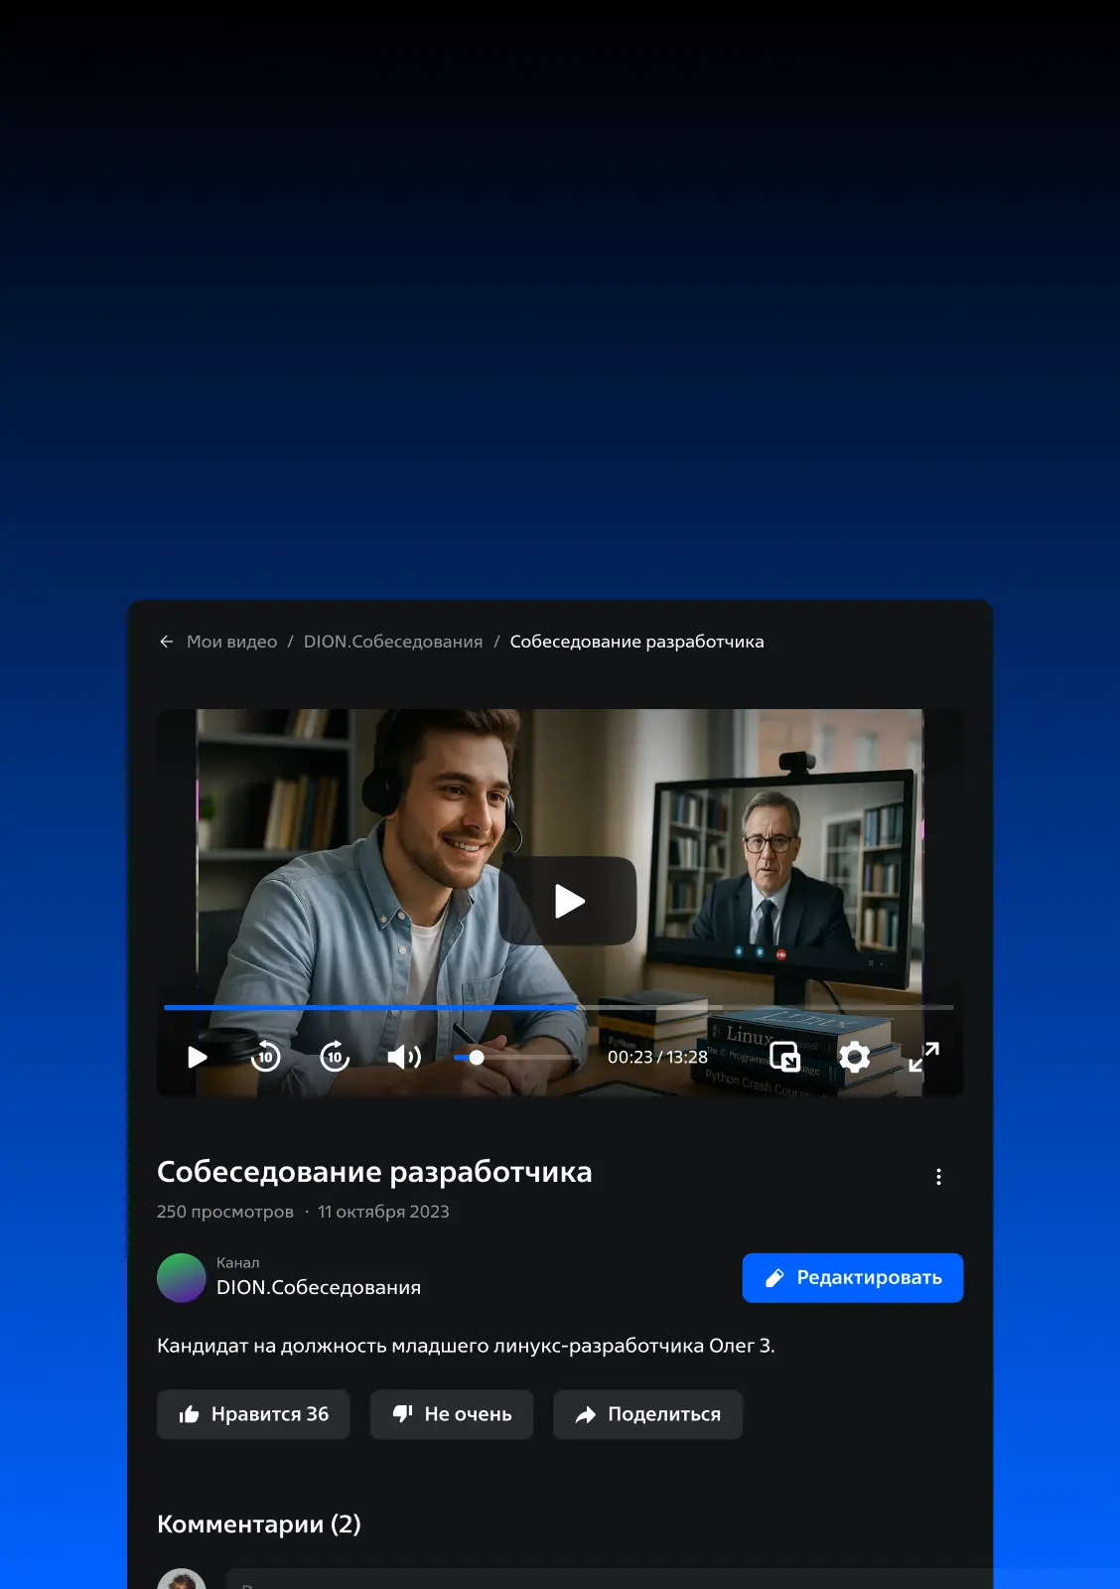1120x1589 pixels.
Task: Click the video title Собеседование разработчика heading
Action: 374,1172
